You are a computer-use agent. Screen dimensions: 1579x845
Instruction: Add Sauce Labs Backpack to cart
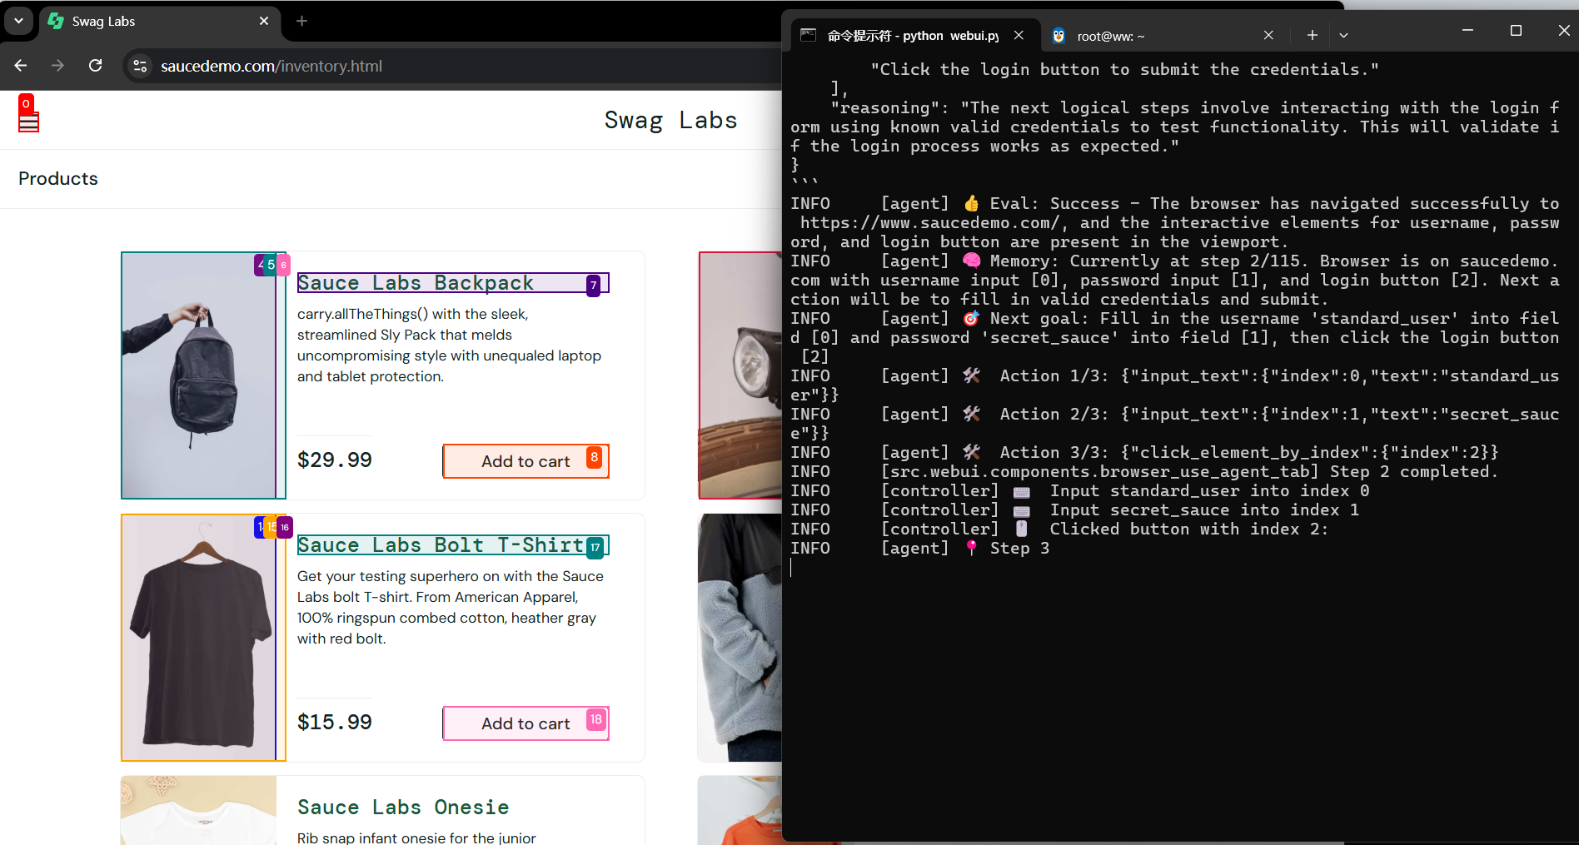pyautogui.click(x=525, y=461)
